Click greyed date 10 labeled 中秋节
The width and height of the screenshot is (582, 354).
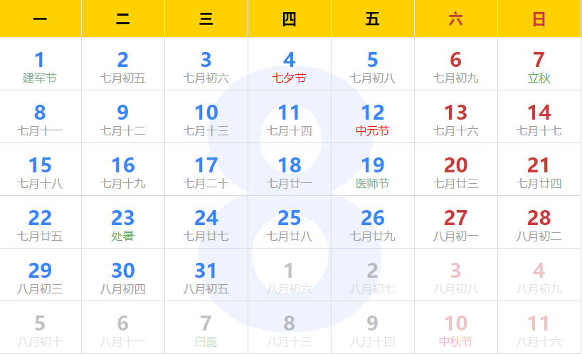(455, 329)
